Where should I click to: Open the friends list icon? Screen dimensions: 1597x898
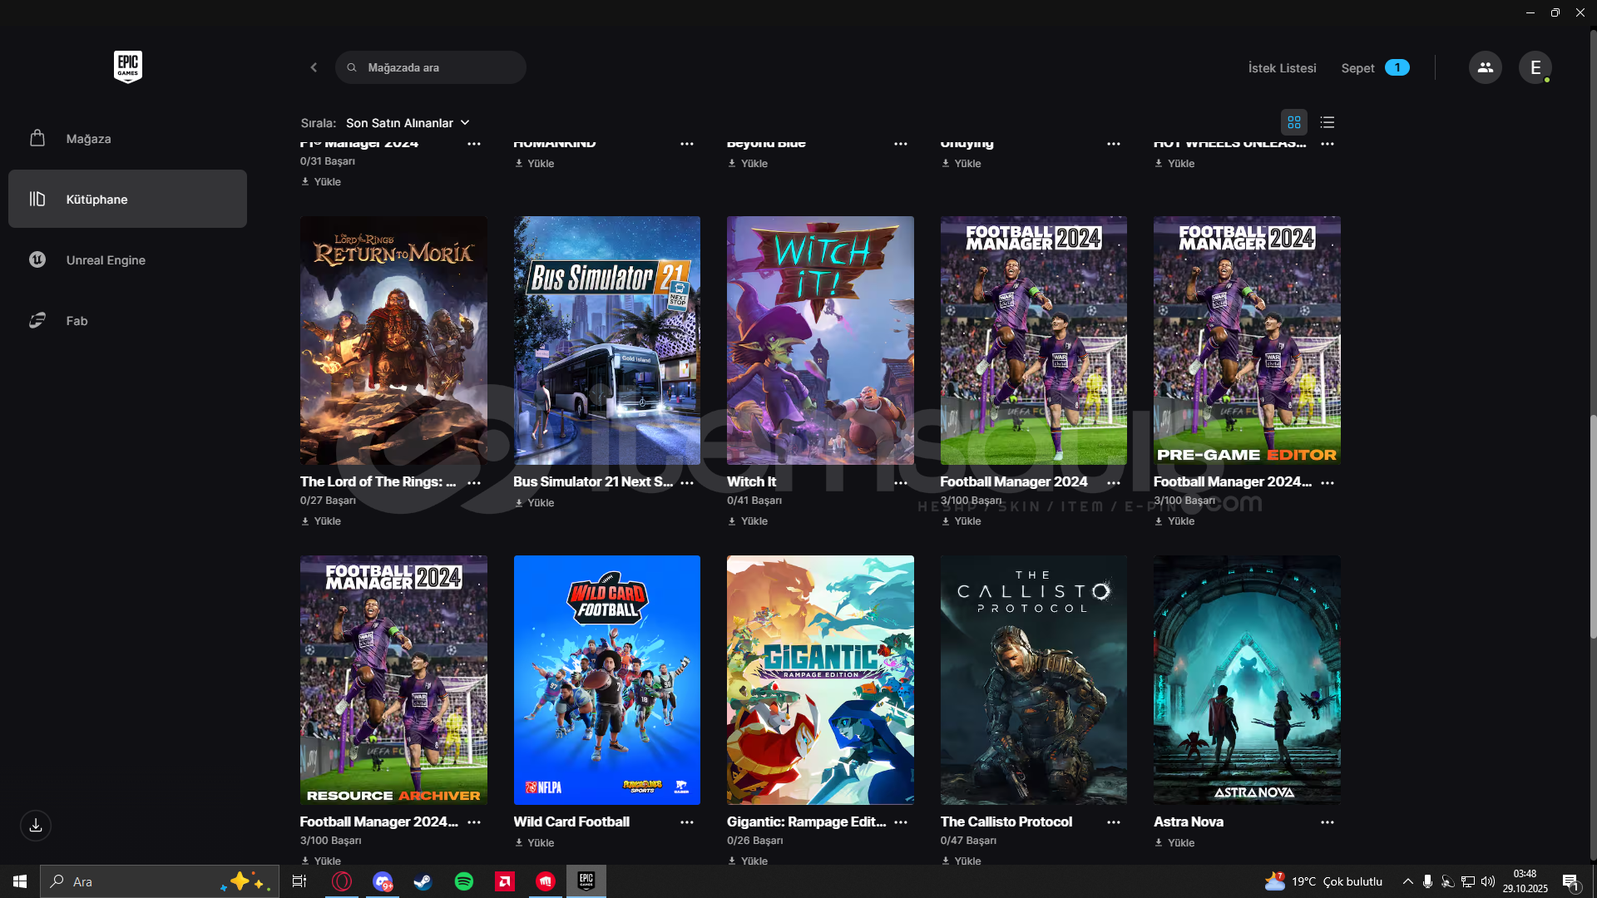[1485, 67]
